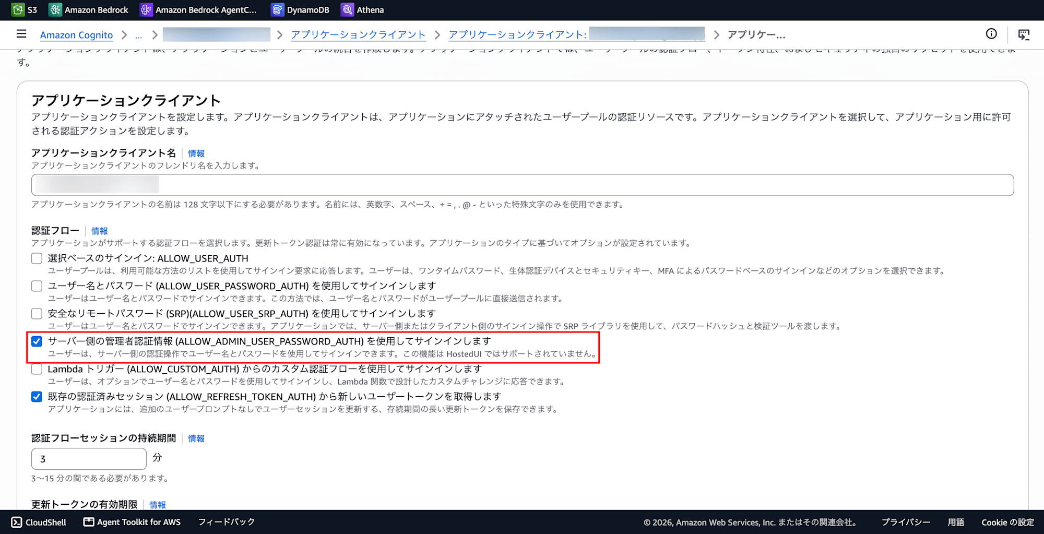
Task: Uncheck ALLOW_ADMIN_USER_PASSWORD_AUTH checkbox
Action: coord(37,341)
